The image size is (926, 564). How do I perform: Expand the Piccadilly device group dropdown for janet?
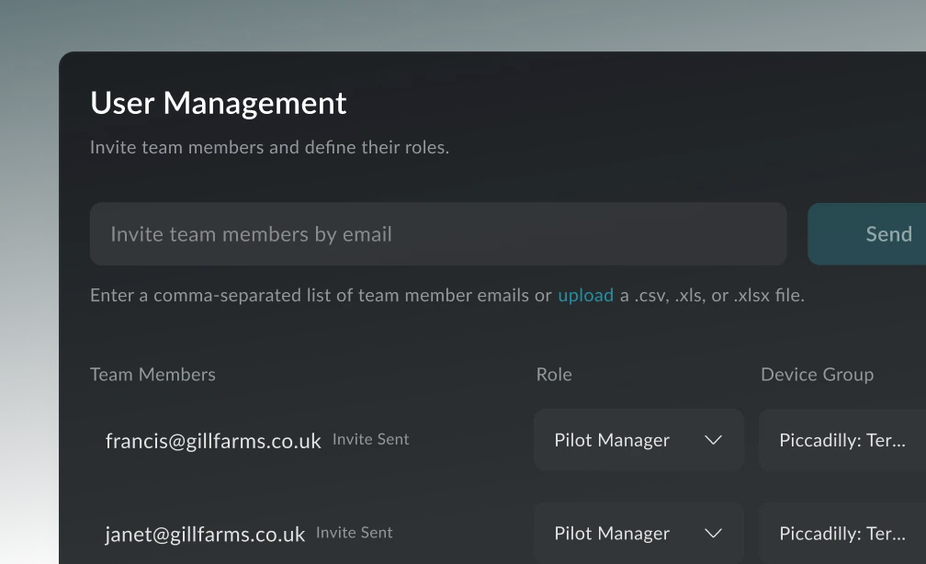pos(841,534)
